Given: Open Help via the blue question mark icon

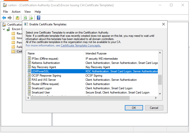Looking at the screenshot, I should [38, 18].
